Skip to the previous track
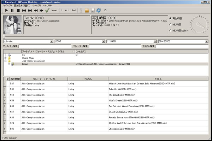 (x=24, y=10)
